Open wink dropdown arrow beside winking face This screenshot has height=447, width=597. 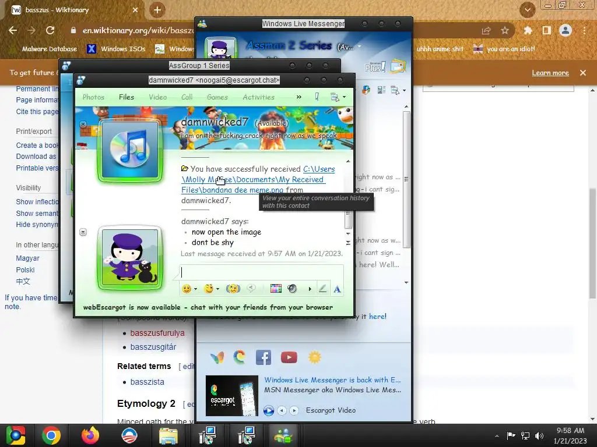pyautogui.click(x=218, y=289)
